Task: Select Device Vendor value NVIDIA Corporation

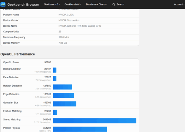Action: click(x=69, y=20)
